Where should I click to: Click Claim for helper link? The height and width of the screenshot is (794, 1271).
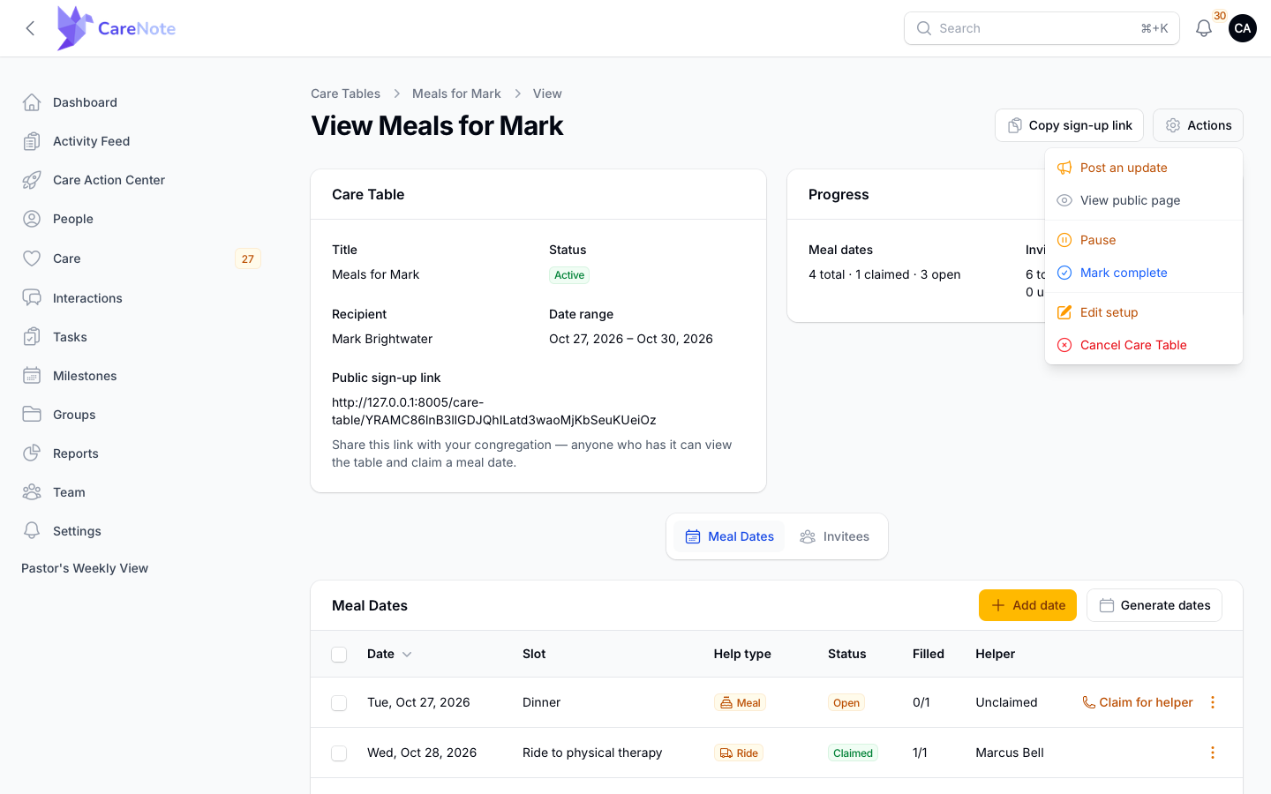tap(1138, 702)
